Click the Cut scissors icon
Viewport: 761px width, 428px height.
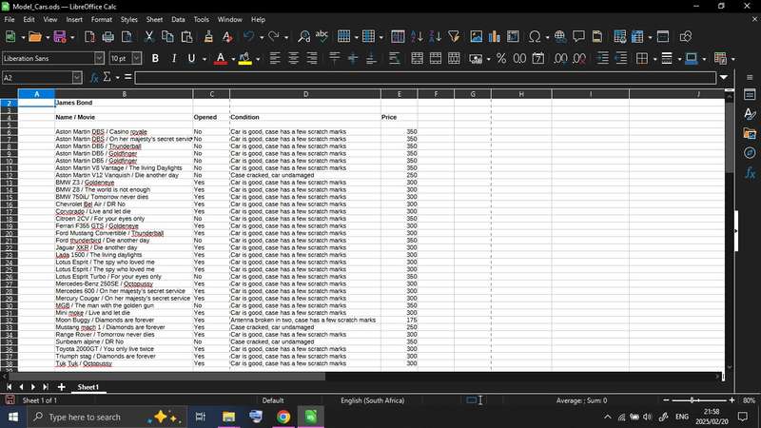(x=149, y=37)
